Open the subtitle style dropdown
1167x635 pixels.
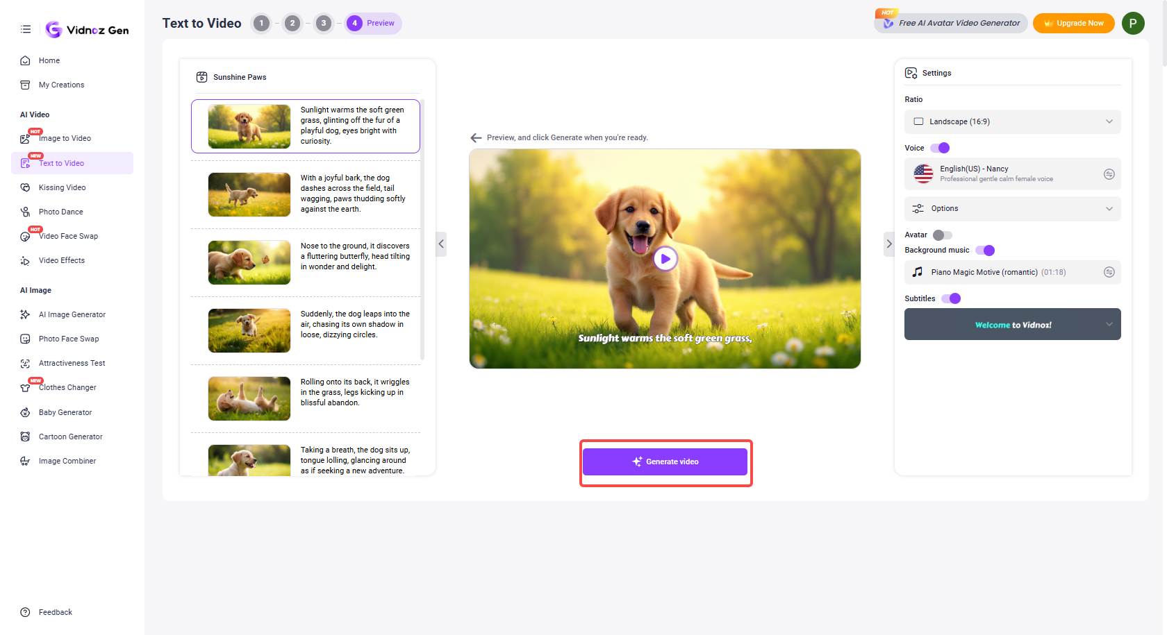[x=1013, y=324]
